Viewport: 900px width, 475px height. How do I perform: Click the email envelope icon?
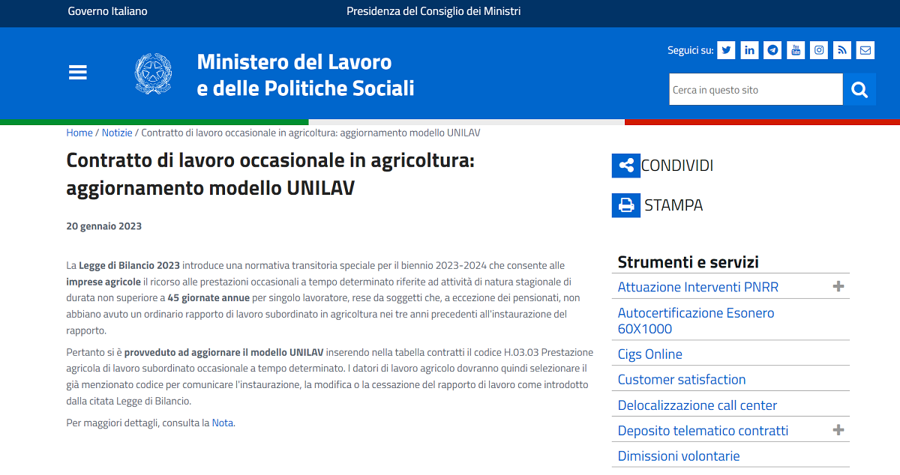(865, 49)
